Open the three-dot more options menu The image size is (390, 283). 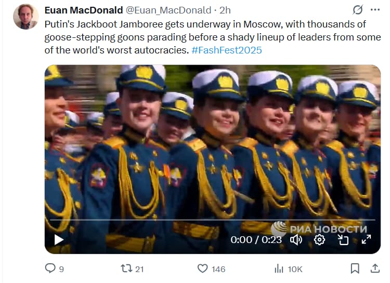(x=375, y=10)
